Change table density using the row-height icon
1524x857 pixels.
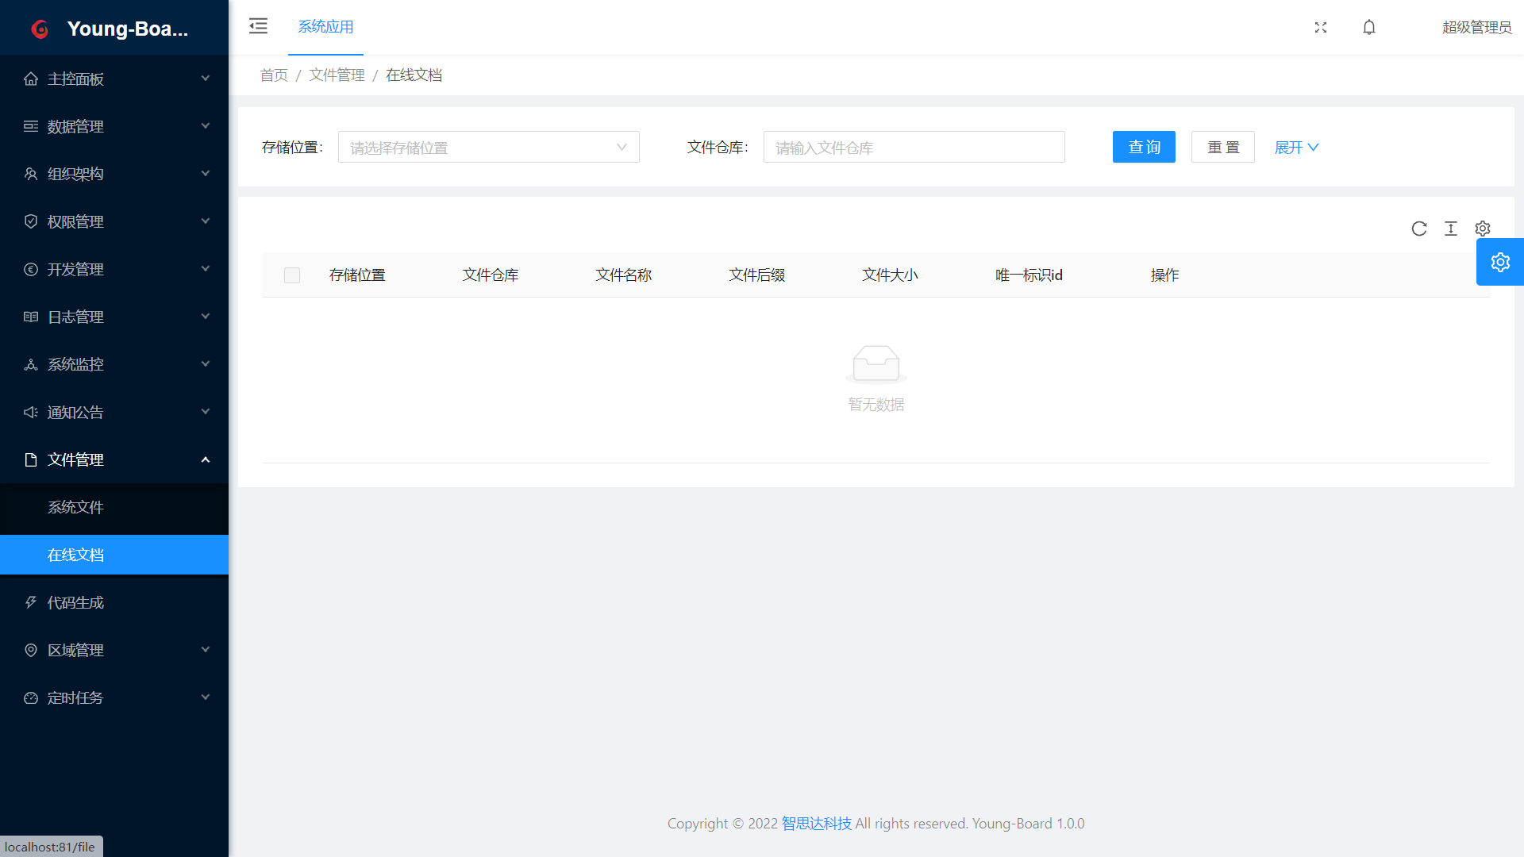coord(1451,229)
